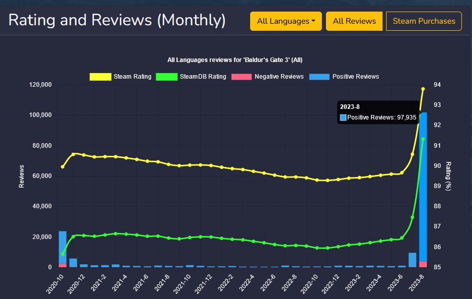Click the green line's final data point
This screenshot has width=472, height=299.
click(423, 139)
